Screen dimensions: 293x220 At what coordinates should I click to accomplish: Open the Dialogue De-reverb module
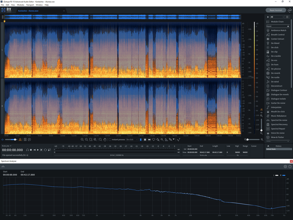click(x=277, y=95)
